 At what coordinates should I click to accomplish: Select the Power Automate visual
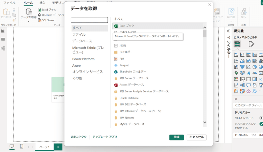pyautogui.click(x=254, y=91)
